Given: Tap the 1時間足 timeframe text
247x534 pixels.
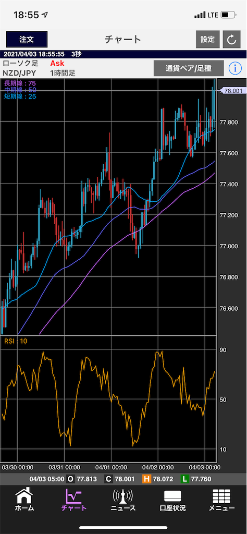Looking at the screenshot, I should coord(63,73).
